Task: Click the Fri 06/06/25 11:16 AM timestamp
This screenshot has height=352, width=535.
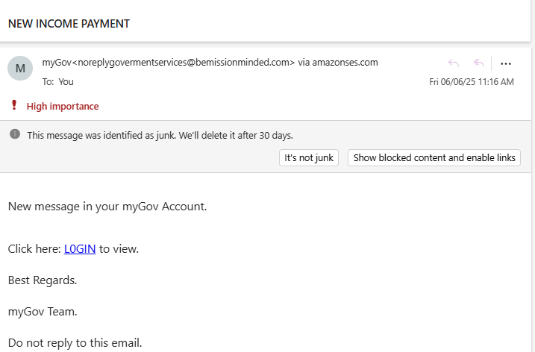Action: [x=471, y=82]
